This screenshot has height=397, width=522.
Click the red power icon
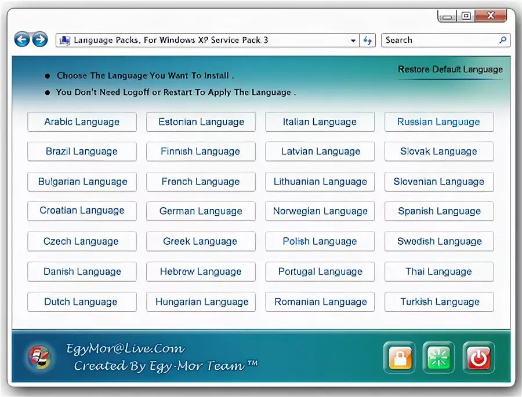pos(478,358)
